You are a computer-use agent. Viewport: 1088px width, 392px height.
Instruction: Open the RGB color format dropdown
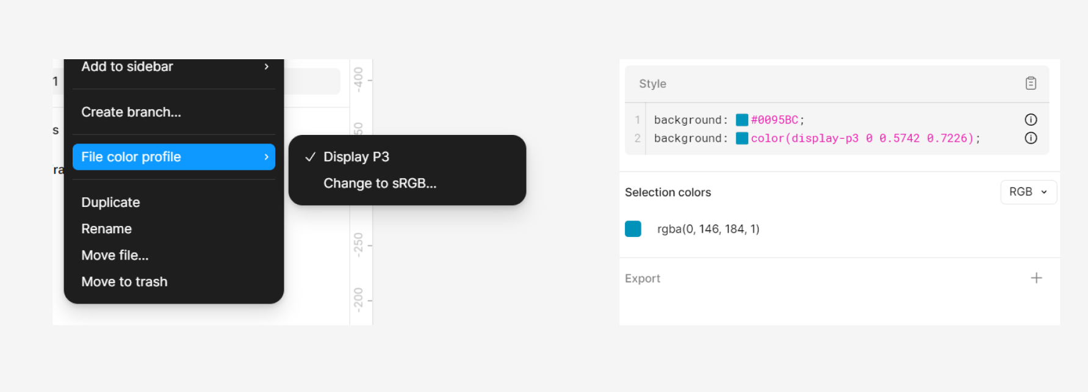1028,192
